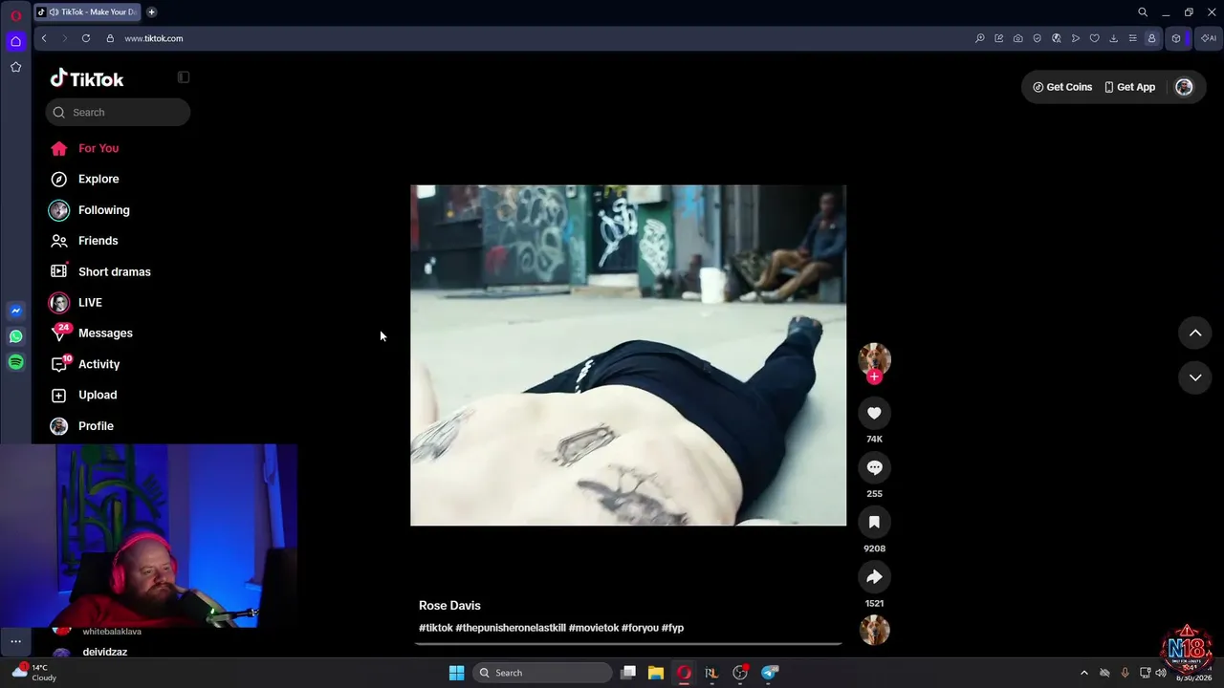The image size is (1224, 688).
Task: Search tabs with the title bar magnifier
Action: [1143, 12]
